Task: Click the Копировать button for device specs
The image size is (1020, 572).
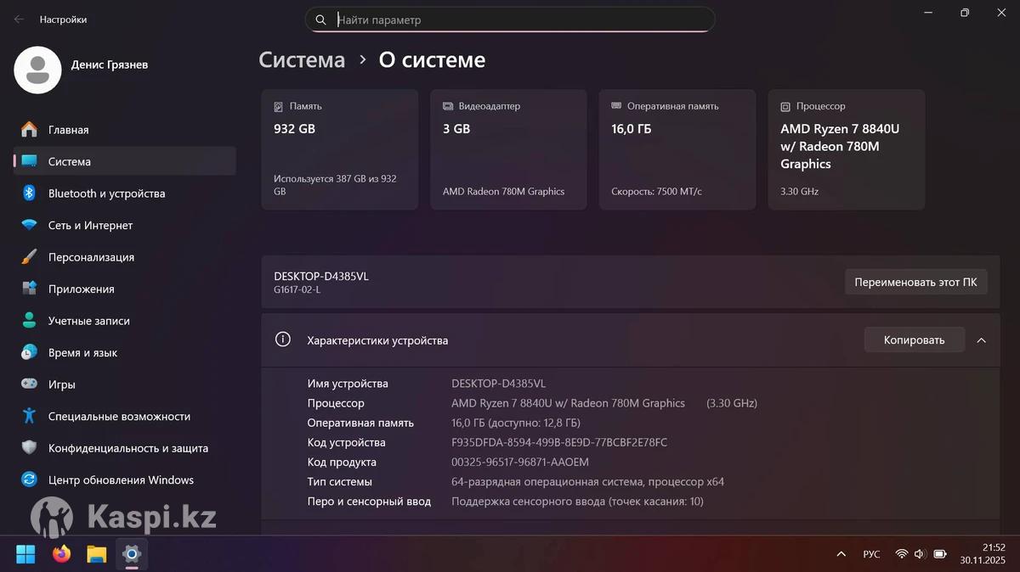Action: pos(914,340)
